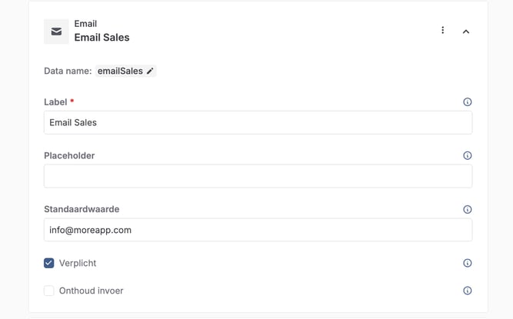Enable the Onthoud invoer checkbox

pos(49,291)
